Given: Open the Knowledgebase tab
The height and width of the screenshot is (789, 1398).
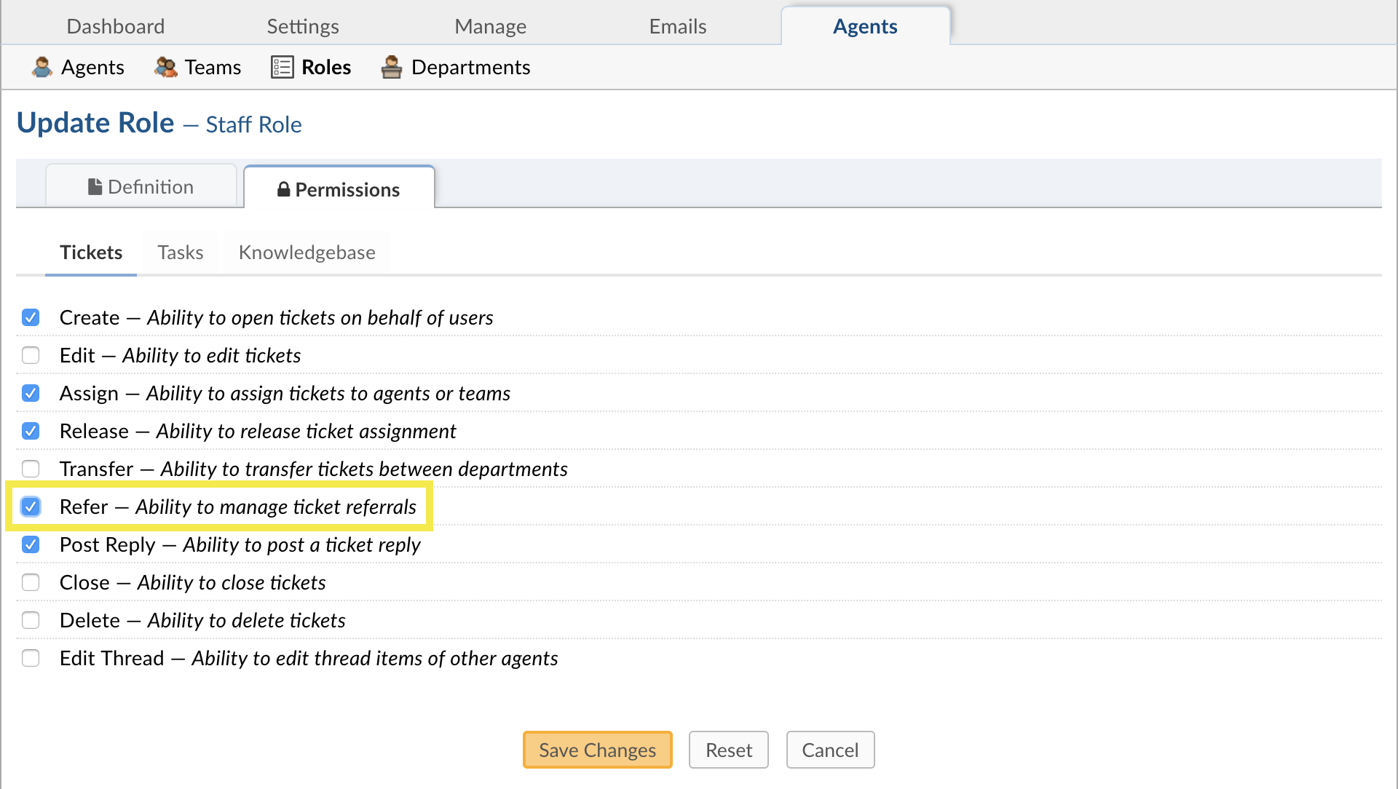Looking at the screenshot, I should pyautogui.click(x=307, y=253).
